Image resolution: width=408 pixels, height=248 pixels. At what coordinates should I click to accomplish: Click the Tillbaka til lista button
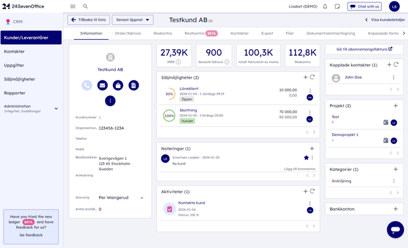pyautogui.click(x=89, y=20)
